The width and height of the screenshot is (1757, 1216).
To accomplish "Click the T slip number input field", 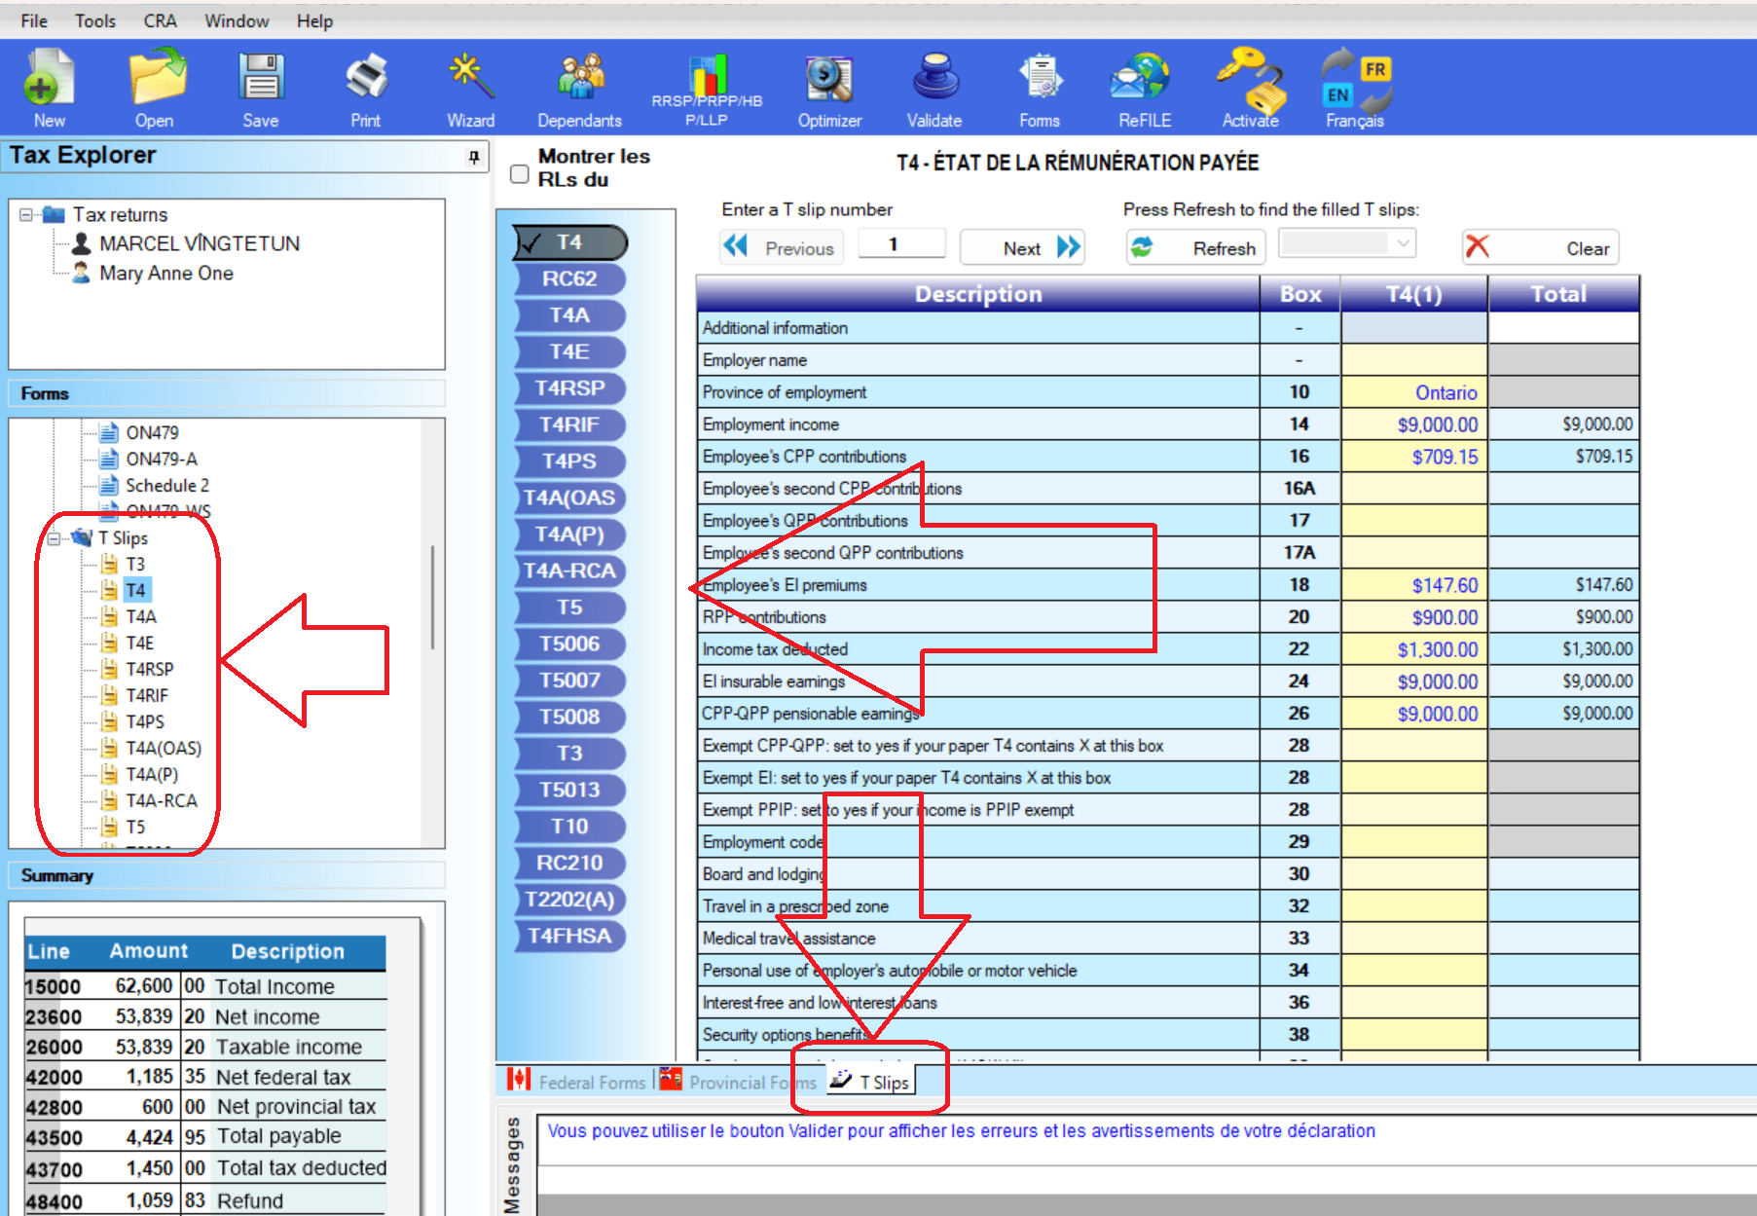I will (x=900, y=243).
